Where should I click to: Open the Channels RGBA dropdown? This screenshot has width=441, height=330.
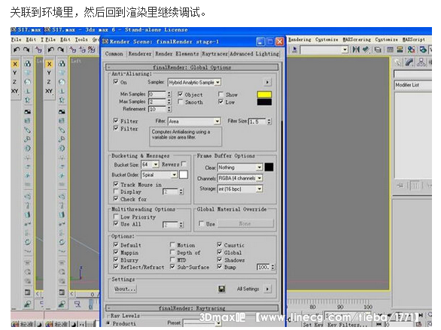240,178
